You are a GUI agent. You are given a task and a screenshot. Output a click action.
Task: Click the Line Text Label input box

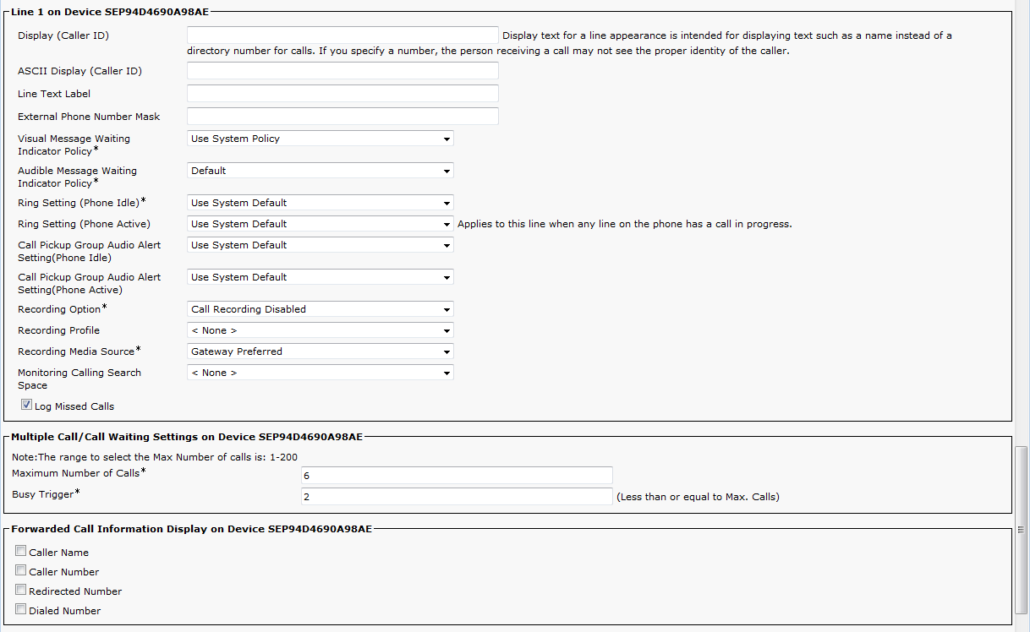(x=342, y=94)
